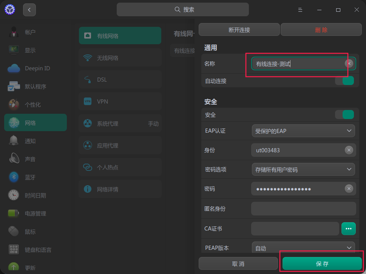Click the 保存 save button
Viewport: 366px width, 274px height.
point(322,264)
